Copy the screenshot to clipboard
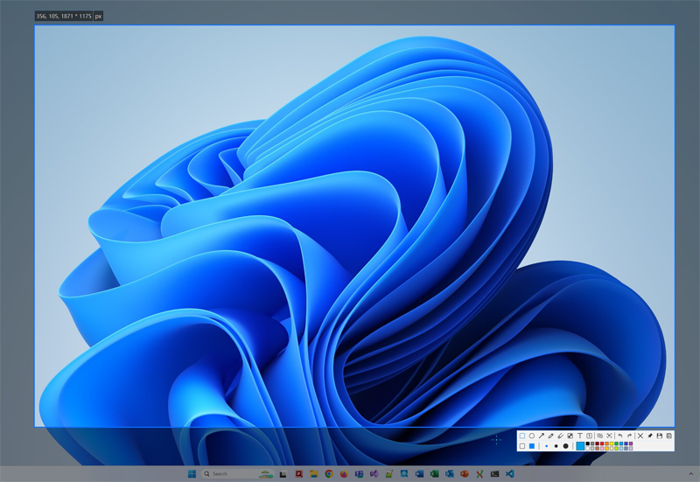 pos(669,436)
